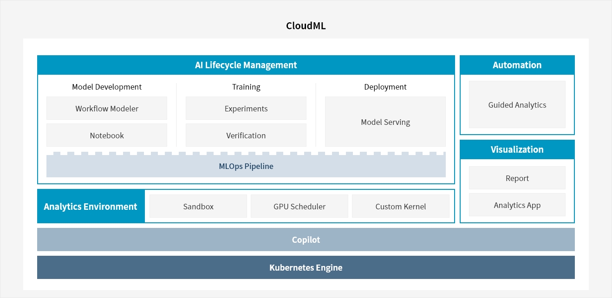Image resolution: width=612 pixels, height=298 pixels.
Task: Select the Analytics App box
Action: point(517,205)
